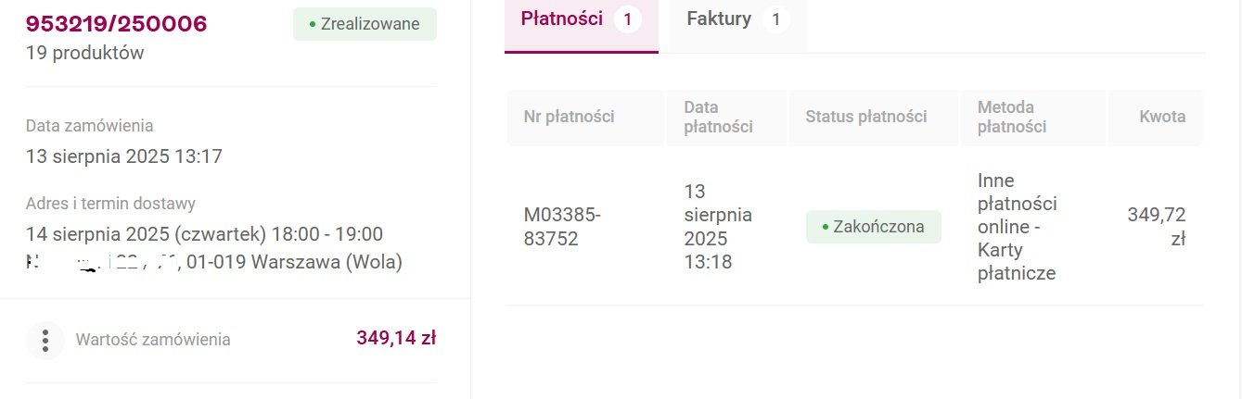The image size is (1242, 399).
Task: Click the Zrealizowane status badge
Action: [x=365, y=24]
